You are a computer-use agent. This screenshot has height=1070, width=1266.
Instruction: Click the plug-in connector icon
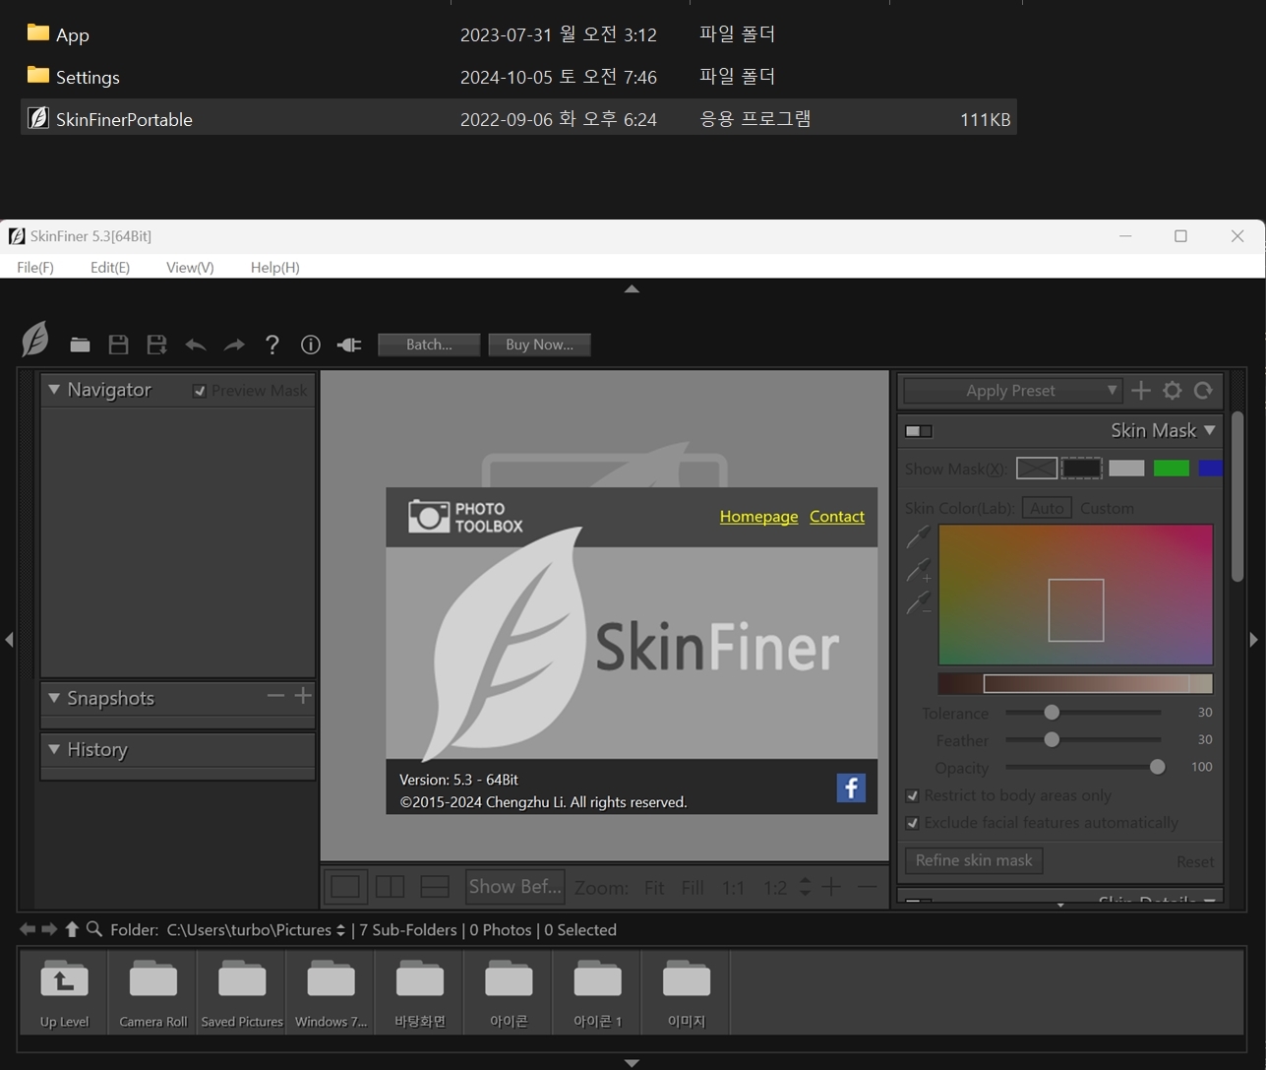point(349,345)
